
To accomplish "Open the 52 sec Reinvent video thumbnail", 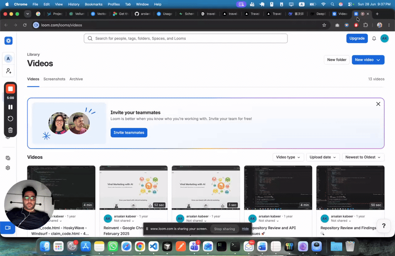I will coord(133,187).
